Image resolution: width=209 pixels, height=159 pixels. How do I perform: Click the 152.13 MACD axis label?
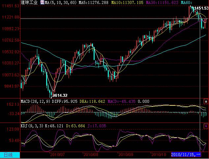(13, 104)
